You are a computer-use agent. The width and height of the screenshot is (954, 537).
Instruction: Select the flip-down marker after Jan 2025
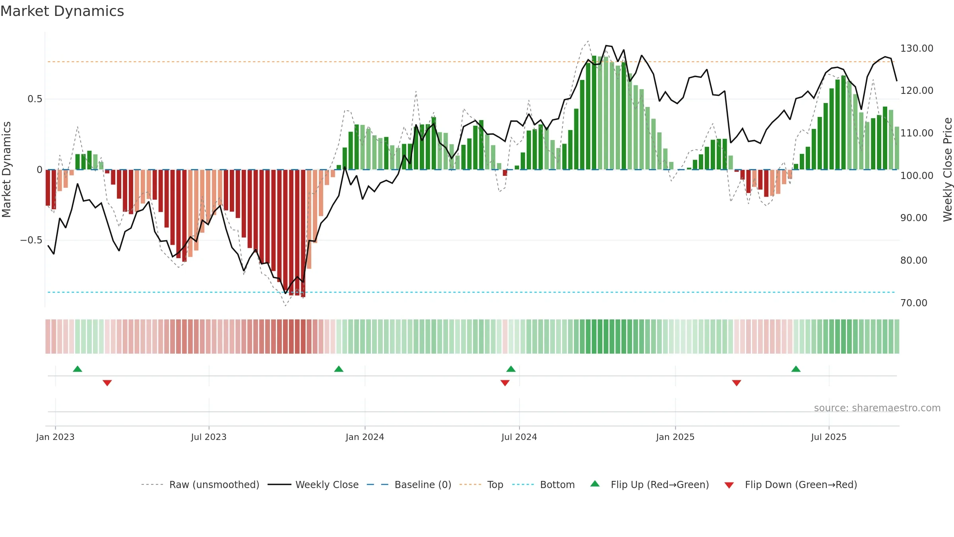tap(737, 383)
